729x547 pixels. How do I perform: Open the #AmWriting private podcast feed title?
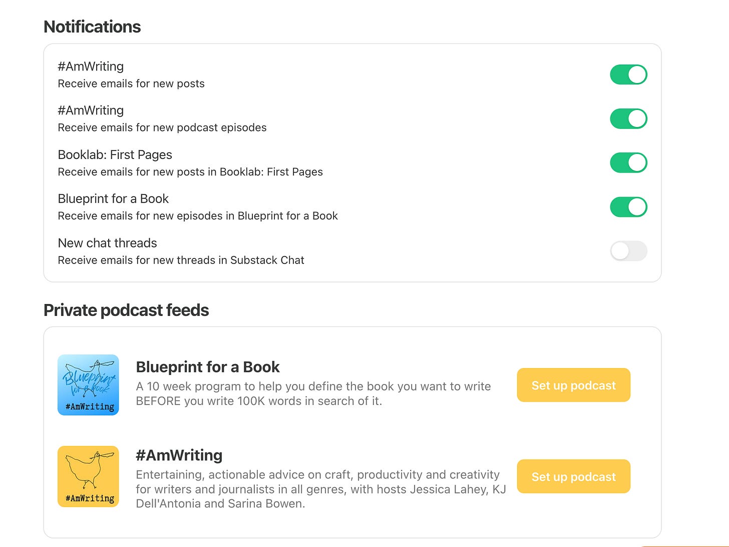(x=179, y=455)
